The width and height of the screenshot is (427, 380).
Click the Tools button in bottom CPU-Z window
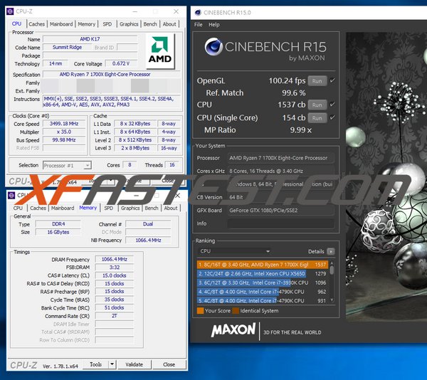coord(95,364)
